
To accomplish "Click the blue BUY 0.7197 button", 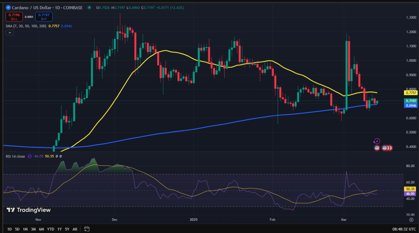I will point(44,16).
